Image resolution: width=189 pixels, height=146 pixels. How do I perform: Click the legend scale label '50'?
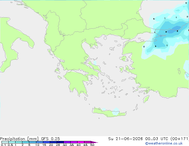click(92, 145)
